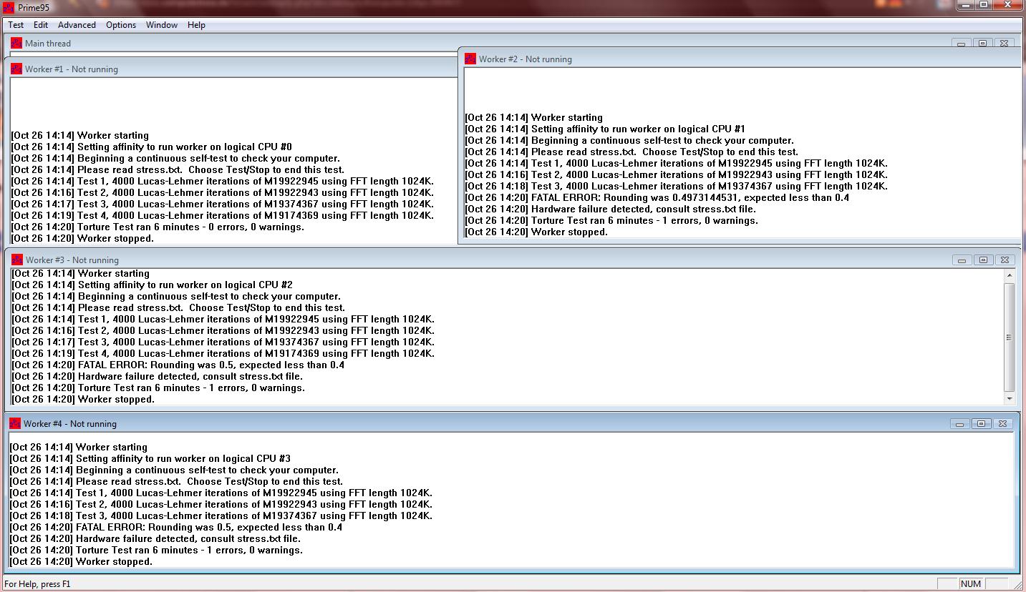Viewport: 1026px width, 592px height.
Task: Click Worker #3 'Worker starting' line
Action: click(80, 273)
